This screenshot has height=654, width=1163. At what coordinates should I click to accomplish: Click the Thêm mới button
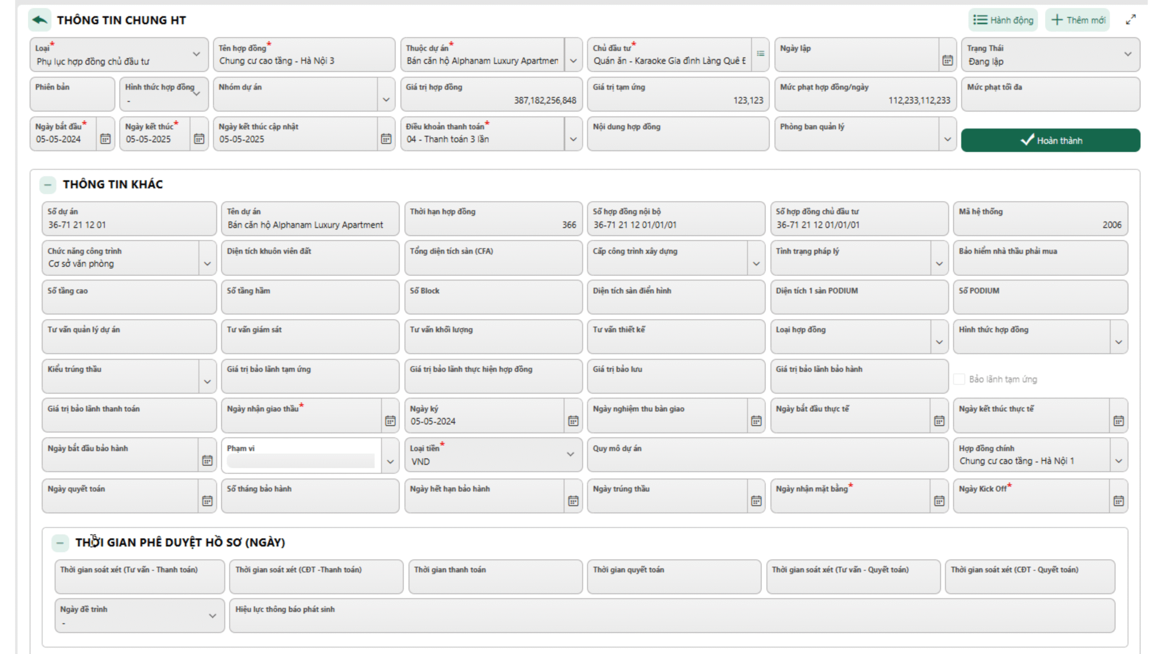point(1078,20)
